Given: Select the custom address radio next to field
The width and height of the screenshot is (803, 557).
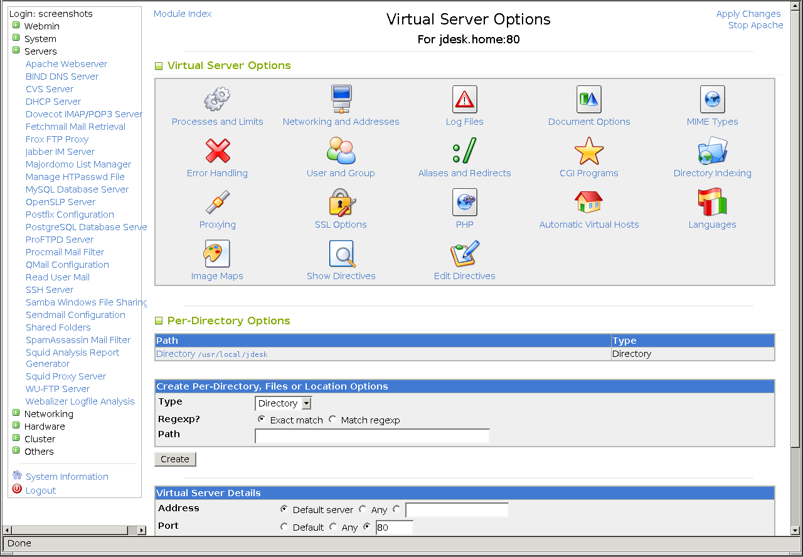Looking at the screenshot, I should [x=396, y=509].
